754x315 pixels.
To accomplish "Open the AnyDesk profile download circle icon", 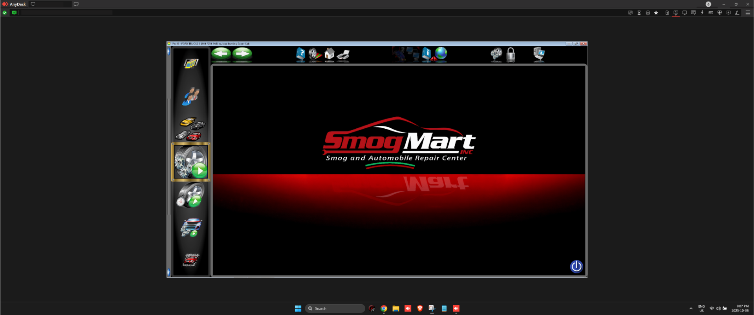I will point(708,4).
